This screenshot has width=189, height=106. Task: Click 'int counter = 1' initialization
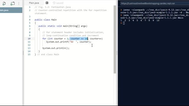click(x=58, y=39)
